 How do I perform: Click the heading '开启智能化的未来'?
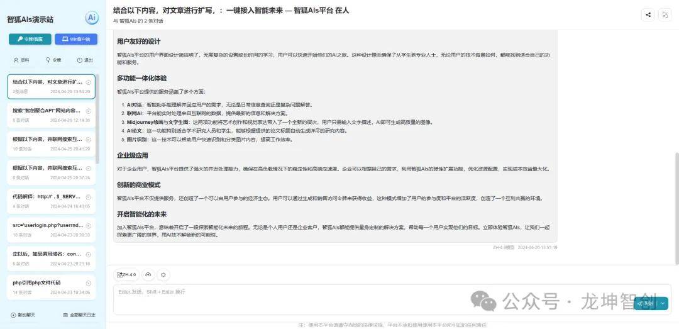point(141,214)
